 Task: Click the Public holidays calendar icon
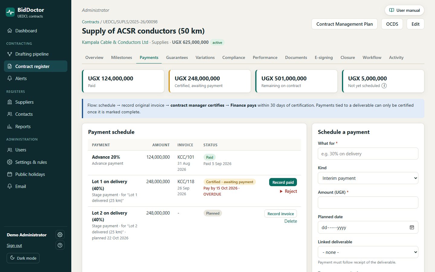coord(10,174)
